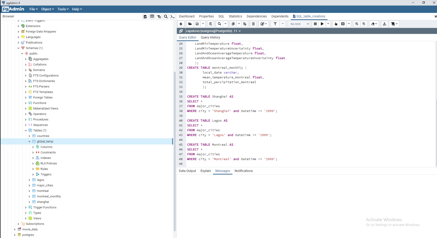Click the connection status icon beside capstone/postgres
The image size is (437, 238).
pyautogui.click(x=181, y=31)
